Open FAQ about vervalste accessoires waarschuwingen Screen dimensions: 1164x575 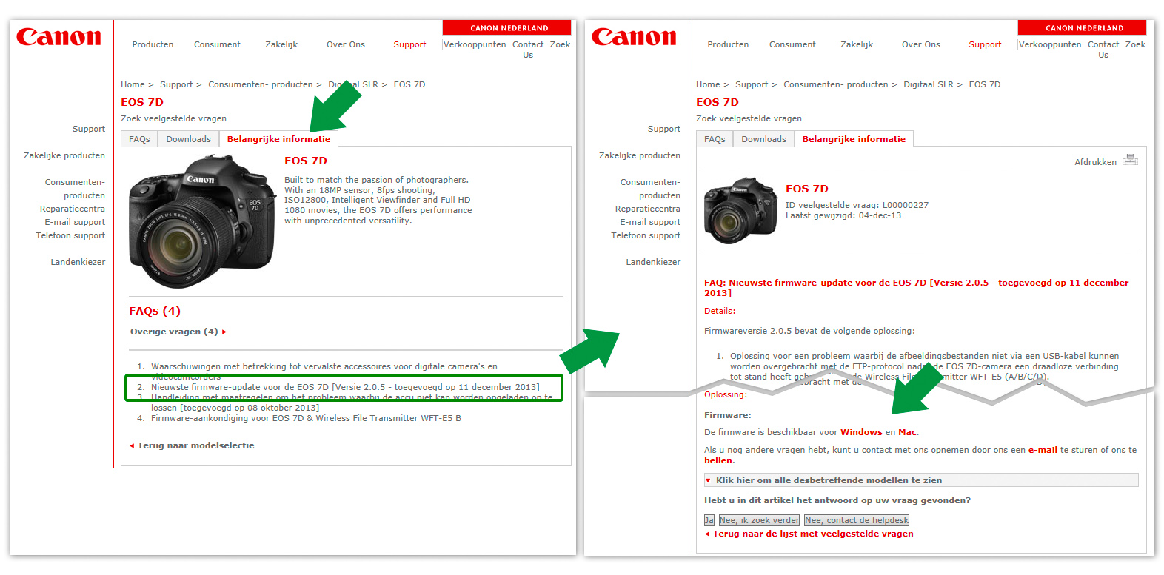[324, 371]
